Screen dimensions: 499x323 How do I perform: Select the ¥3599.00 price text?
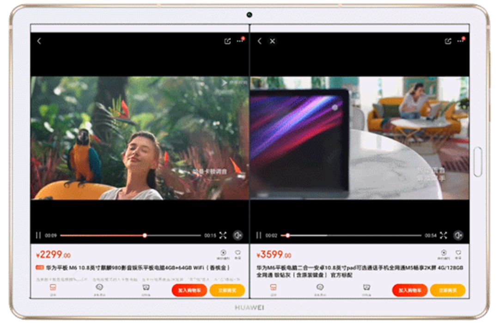tap(274, 255)
